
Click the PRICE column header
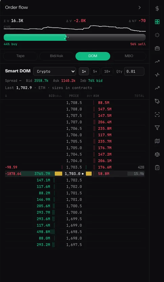pyautogui.click(x=74, y=96)
